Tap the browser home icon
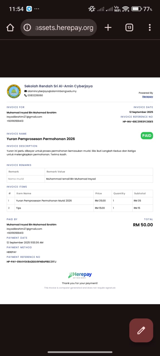Viewport: 160px width, 356px height. (x=10, y=28)
